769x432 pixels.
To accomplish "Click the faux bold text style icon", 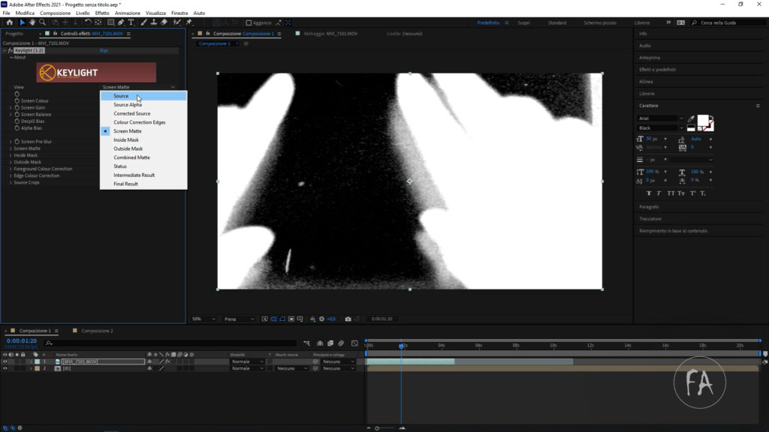I will point(649,193).
